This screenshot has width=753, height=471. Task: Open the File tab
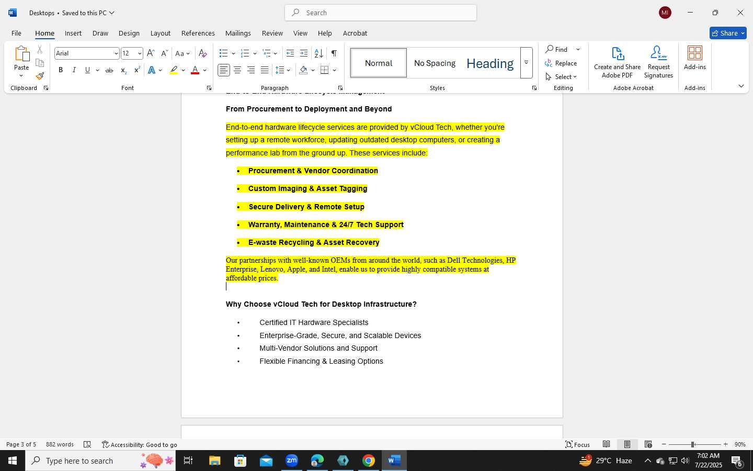pyautogui.click(x=16, y=33)
